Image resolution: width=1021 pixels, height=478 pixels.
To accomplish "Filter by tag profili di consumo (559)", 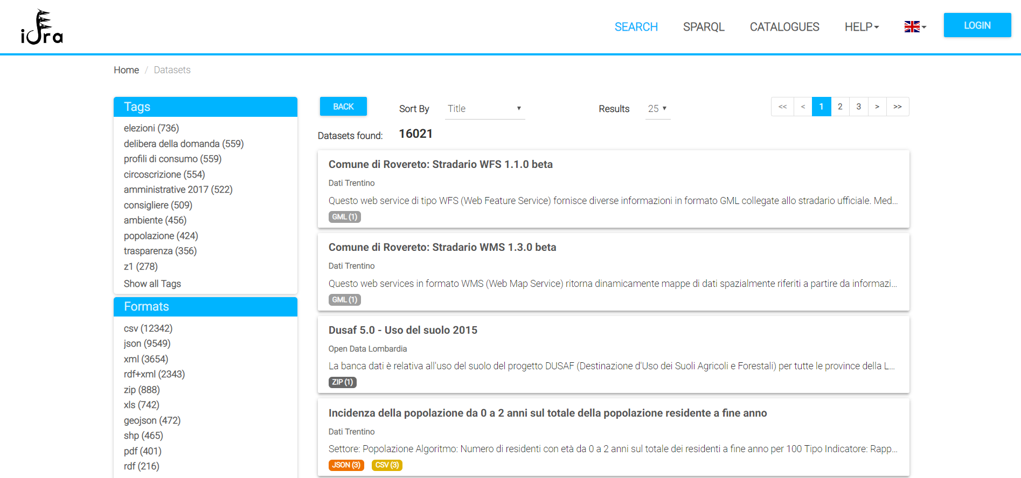I will tap(172, 159).
